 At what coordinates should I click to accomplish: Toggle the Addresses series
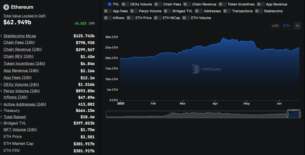tap(199, 11)
